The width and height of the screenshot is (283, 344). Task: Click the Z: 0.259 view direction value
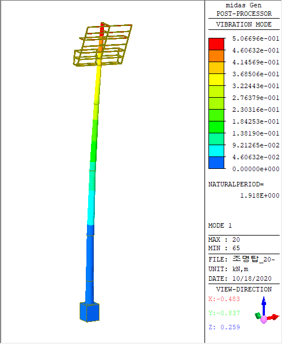coord(224,327)
